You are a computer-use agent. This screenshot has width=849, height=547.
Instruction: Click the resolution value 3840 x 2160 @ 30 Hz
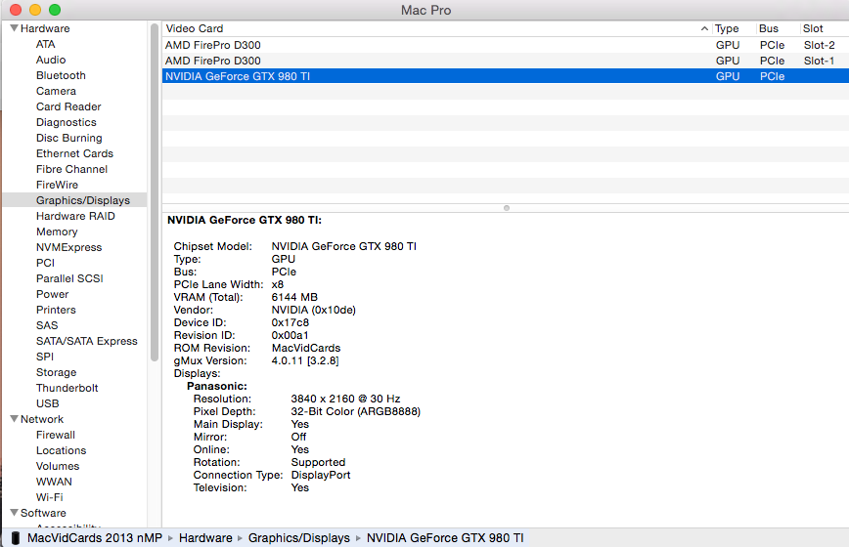click(345, 399)
